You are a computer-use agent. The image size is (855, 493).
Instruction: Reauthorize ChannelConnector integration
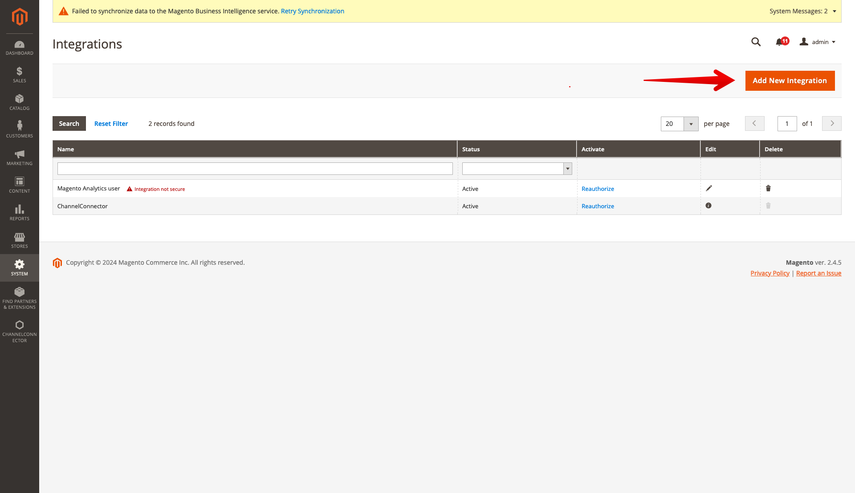[x=598, y=206]
